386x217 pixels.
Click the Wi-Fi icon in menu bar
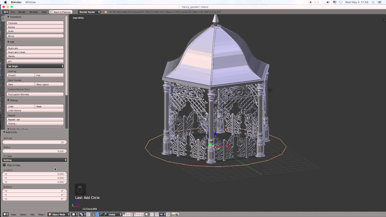tap(340, 2)
